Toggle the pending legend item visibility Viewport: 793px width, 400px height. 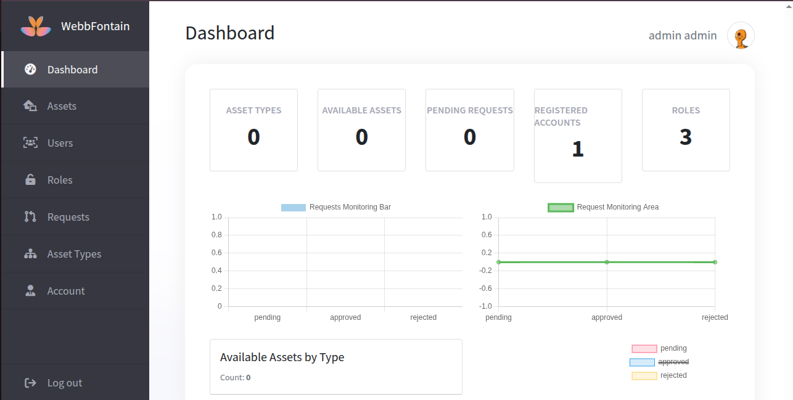click(x=659, y=348)
